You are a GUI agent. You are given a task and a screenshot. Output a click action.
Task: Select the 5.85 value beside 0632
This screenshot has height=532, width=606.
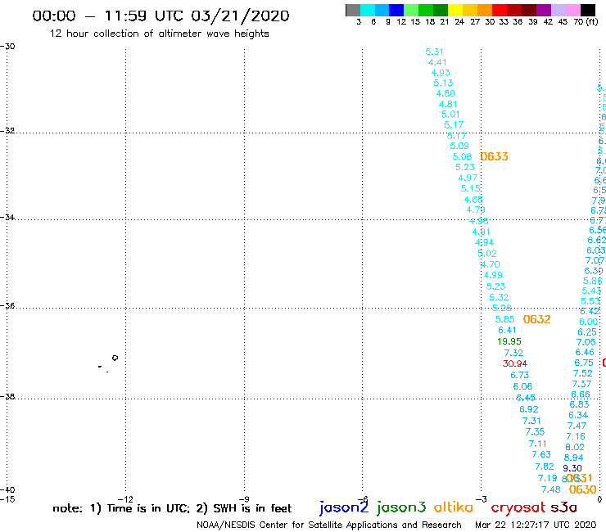click(505, 319)
